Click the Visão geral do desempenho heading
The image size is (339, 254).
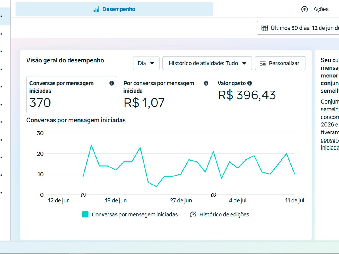point(65,60)
